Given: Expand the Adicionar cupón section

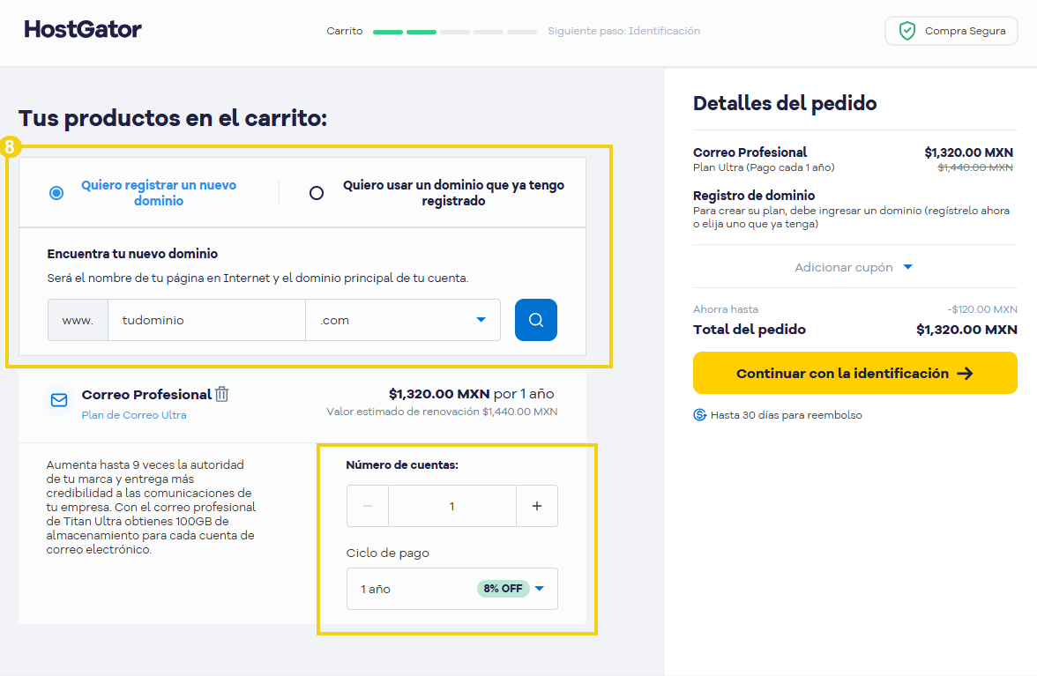Looking at the screenshot, I should point(854,267).
